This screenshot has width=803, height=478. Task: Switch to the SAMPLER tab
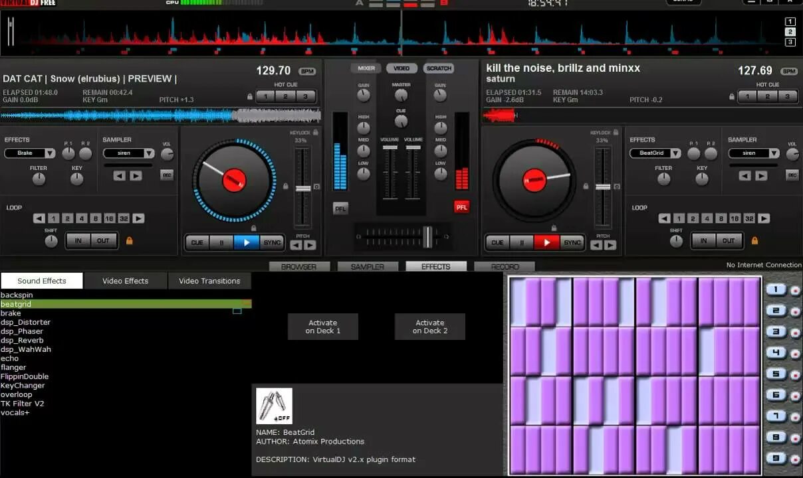pyautogui.click(x=368, y=266)
